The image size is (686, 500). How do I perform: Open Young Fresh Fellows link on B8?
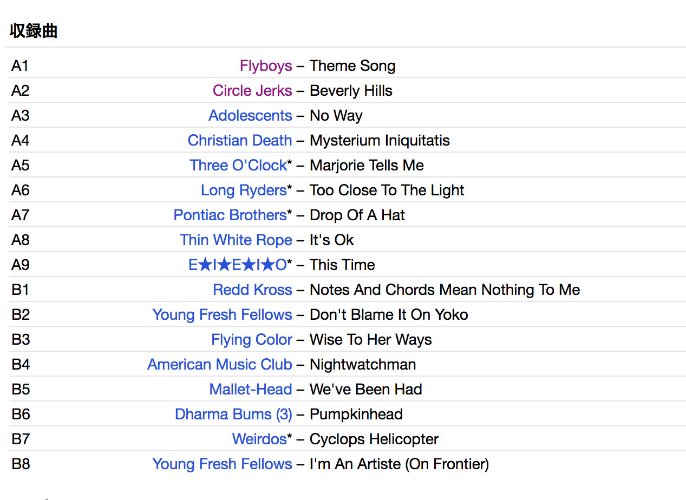click(x=222, y=464)
